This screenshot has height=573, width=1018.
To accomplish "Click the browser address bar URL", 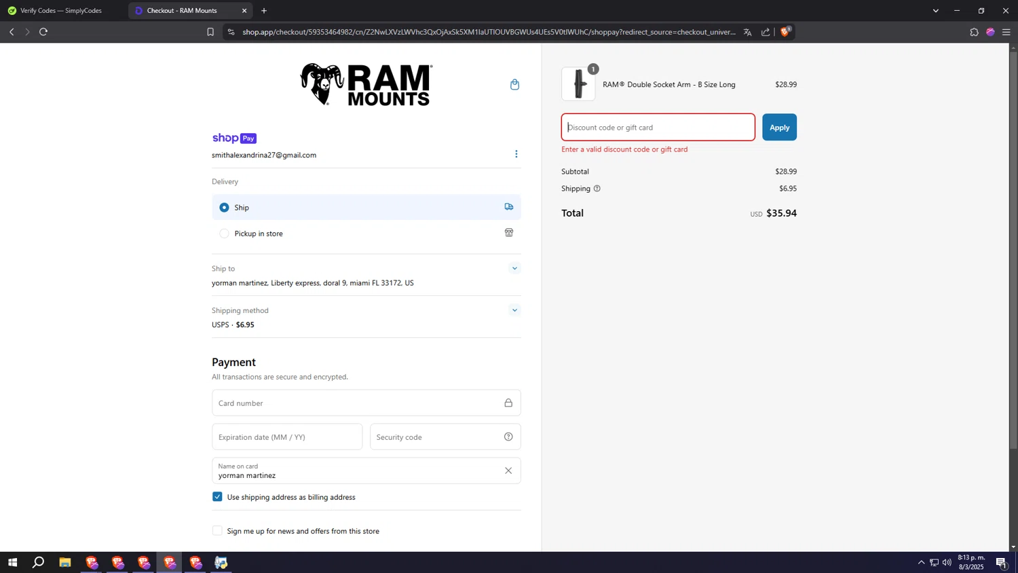I will click(x=489, y=32).
